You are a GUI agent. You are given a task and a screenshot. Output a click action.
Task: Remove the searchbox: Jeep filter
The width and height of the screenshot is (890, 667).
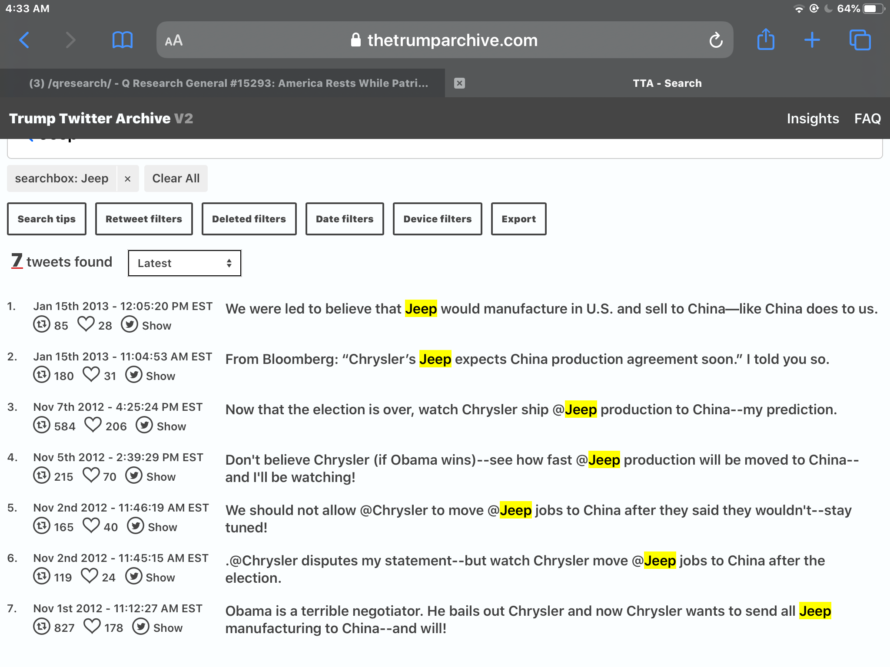coord(127,178)
